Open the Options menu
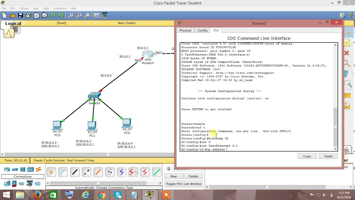The image size is (355, 200). [24, 8]
